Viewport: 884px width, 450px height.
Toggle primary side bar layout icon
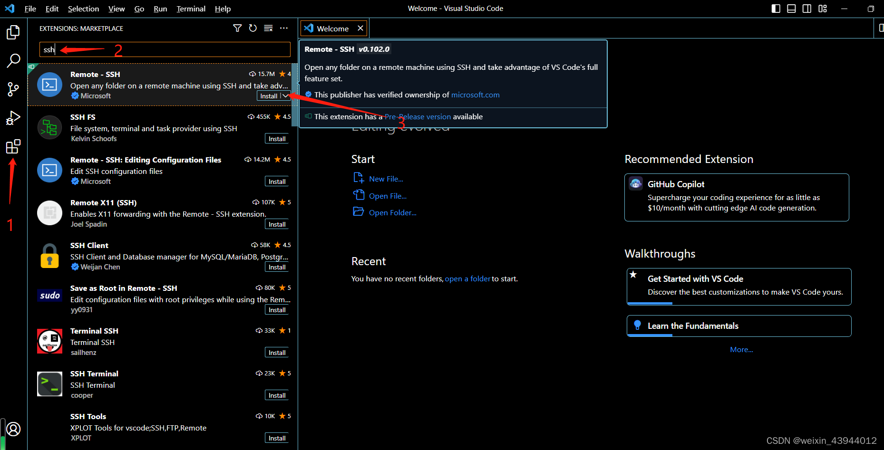coord(776,9)
